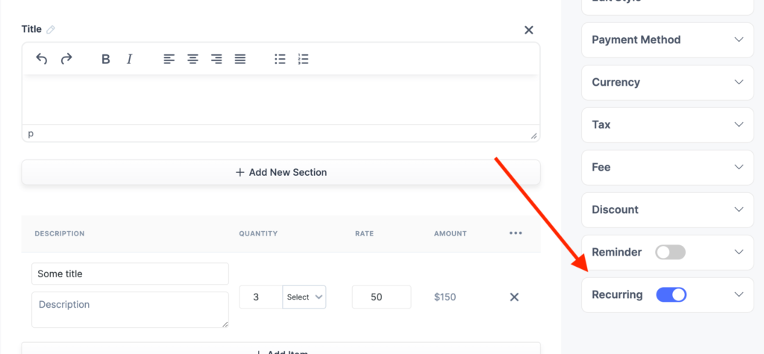
Task: Expand the Fee panel
Action: click(668, 167)
